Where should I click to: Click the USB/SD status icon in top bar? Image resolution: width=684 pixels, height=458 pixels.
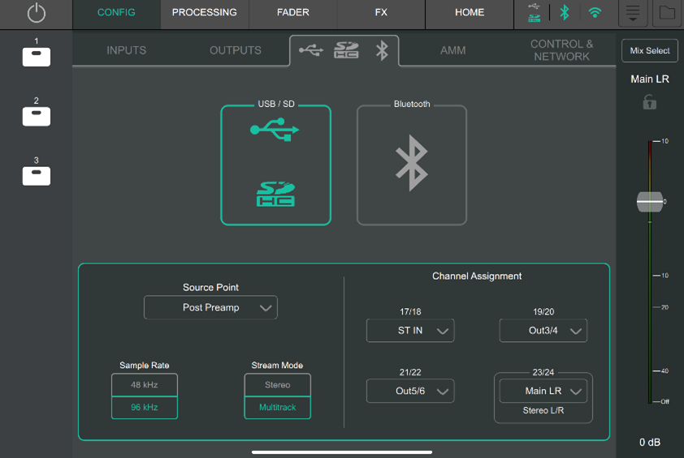(534, 13)
